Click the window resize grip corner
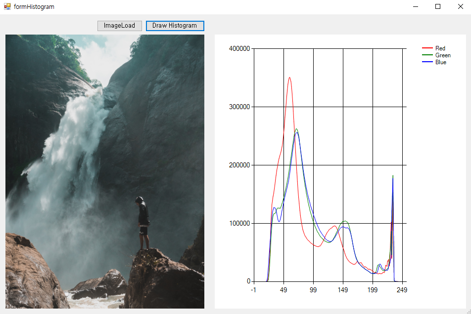 tap(469, 312)
